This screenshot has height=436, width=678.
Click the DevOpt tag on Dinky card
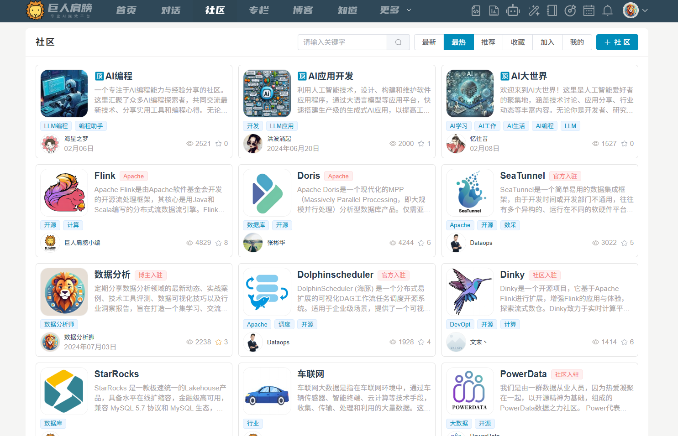[460, 324]
